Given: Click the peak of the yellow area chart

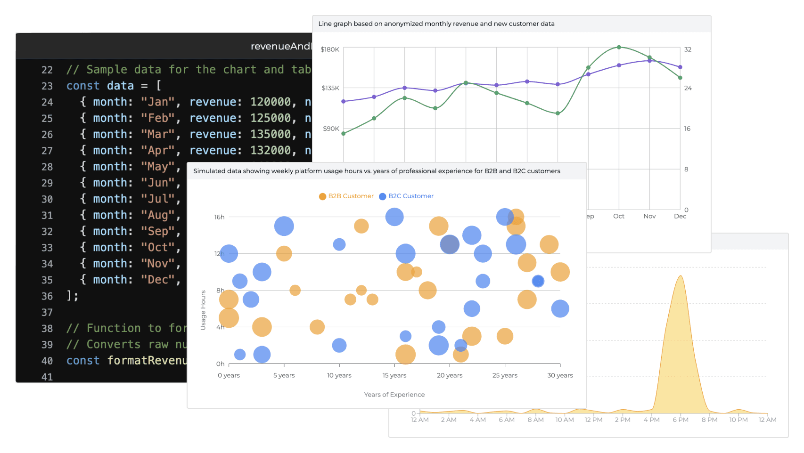Looking at the screenshot, I should (680, 276).
